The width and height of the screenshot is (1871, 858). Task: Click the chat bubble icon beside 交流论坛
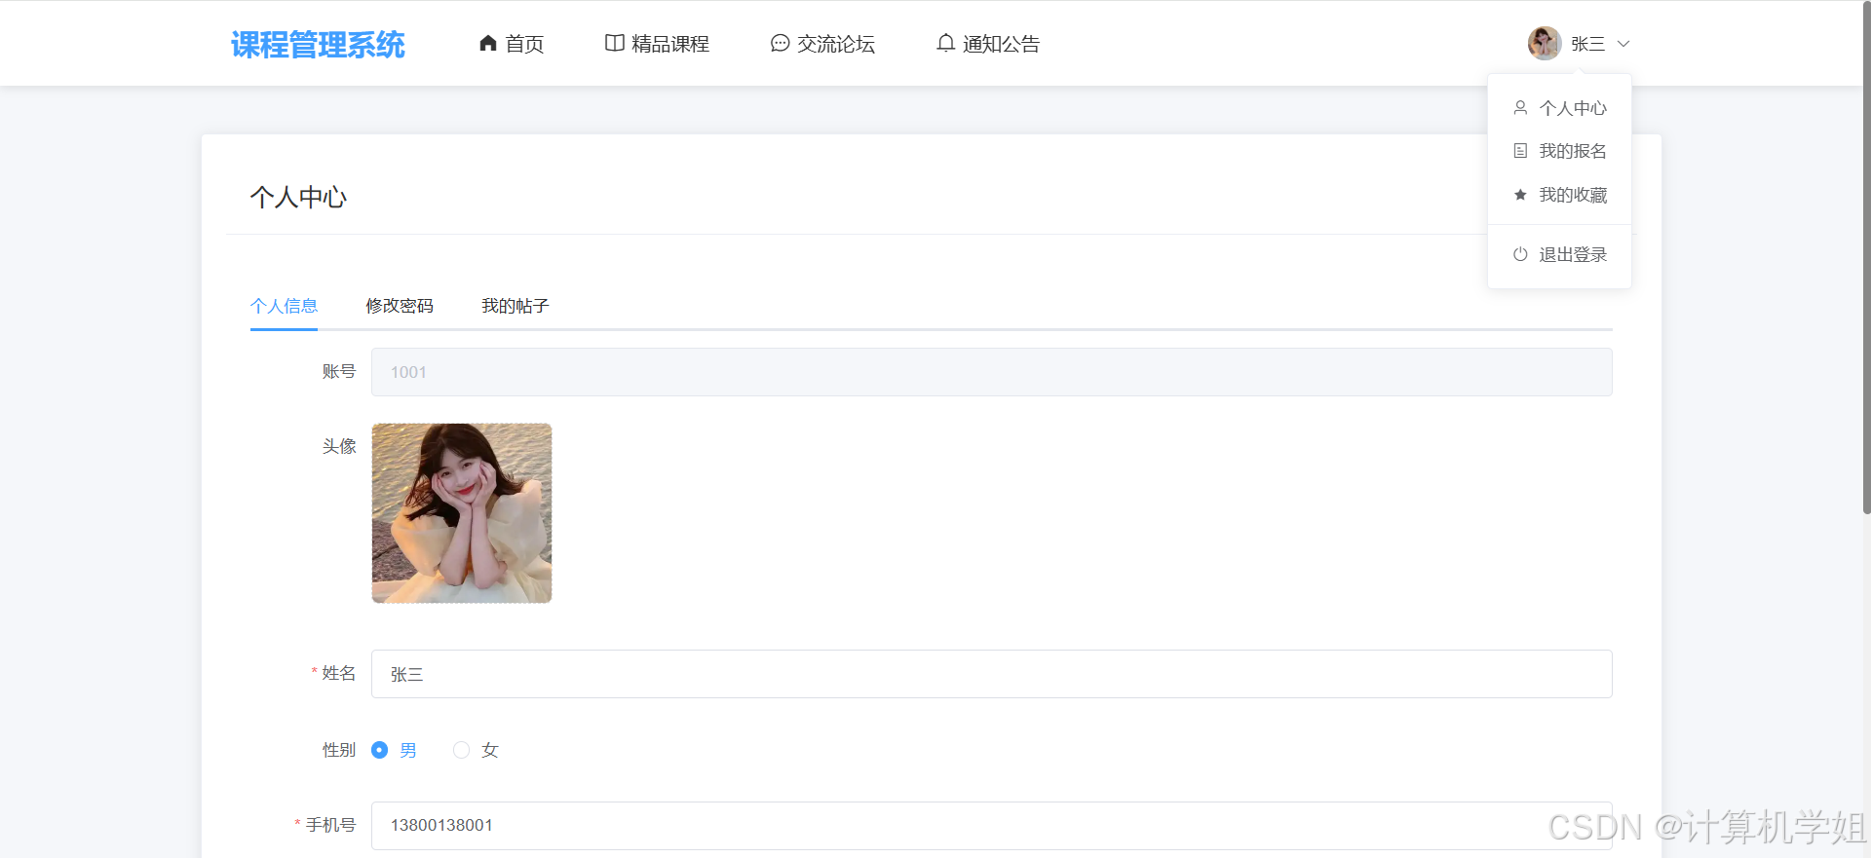point(780,43)
